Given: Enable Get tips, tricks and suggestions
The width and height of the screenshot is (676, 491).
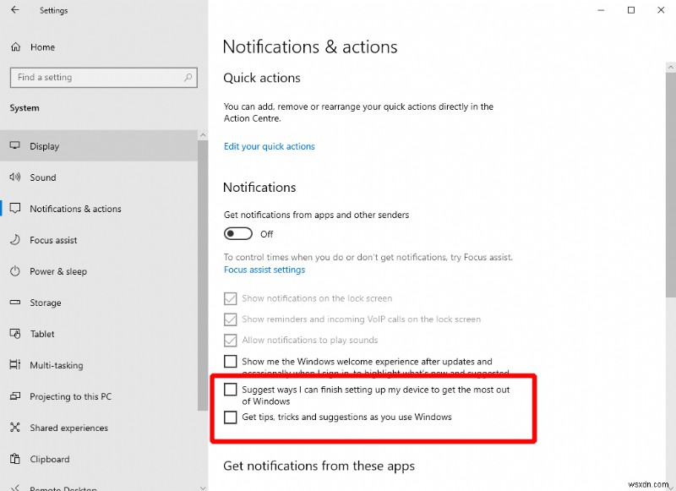Looking at the screenshot, I should pyautogui.click(x=229, y=417).
